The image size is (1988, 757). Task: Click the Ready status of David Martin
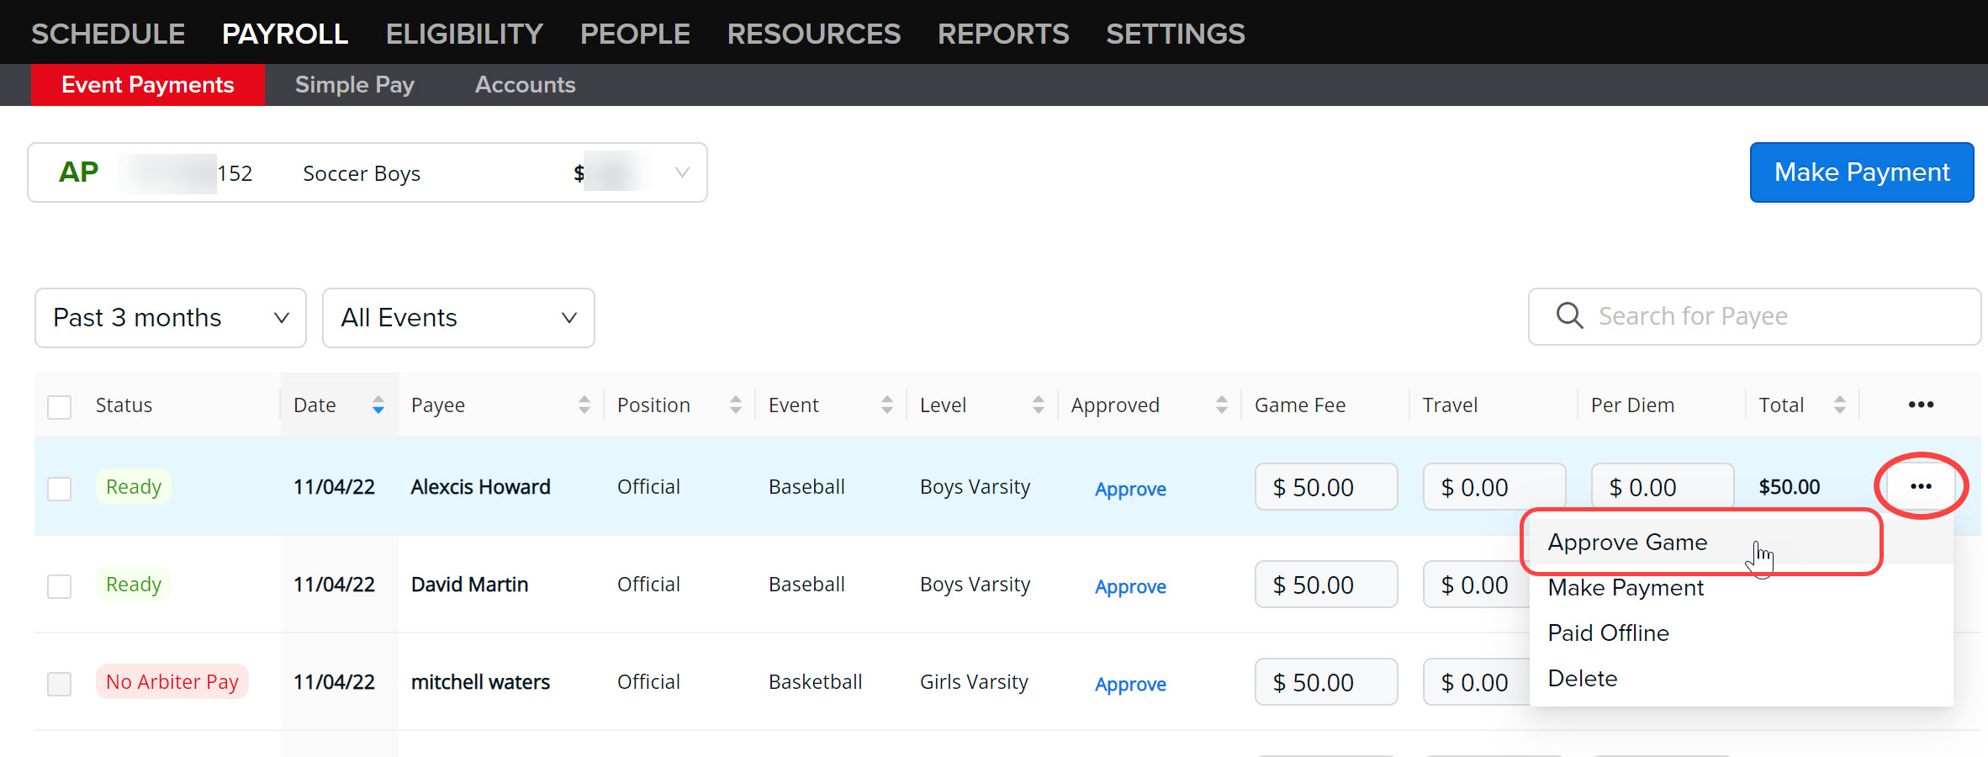click(x=134, y=585)
